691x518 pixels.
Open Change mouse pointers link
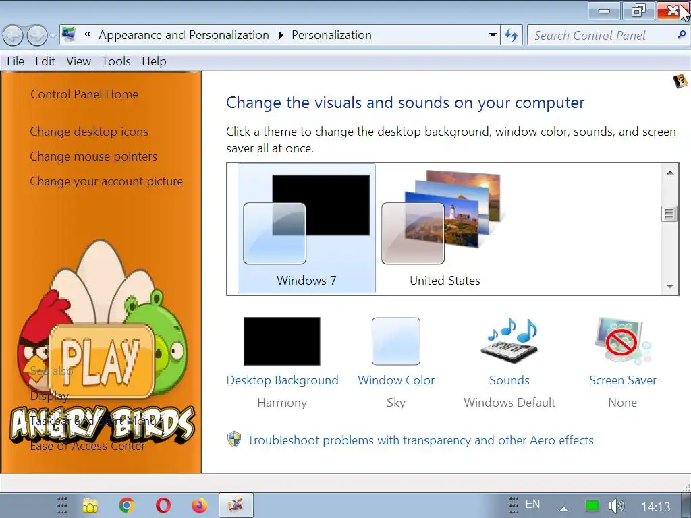pos(93,156)
